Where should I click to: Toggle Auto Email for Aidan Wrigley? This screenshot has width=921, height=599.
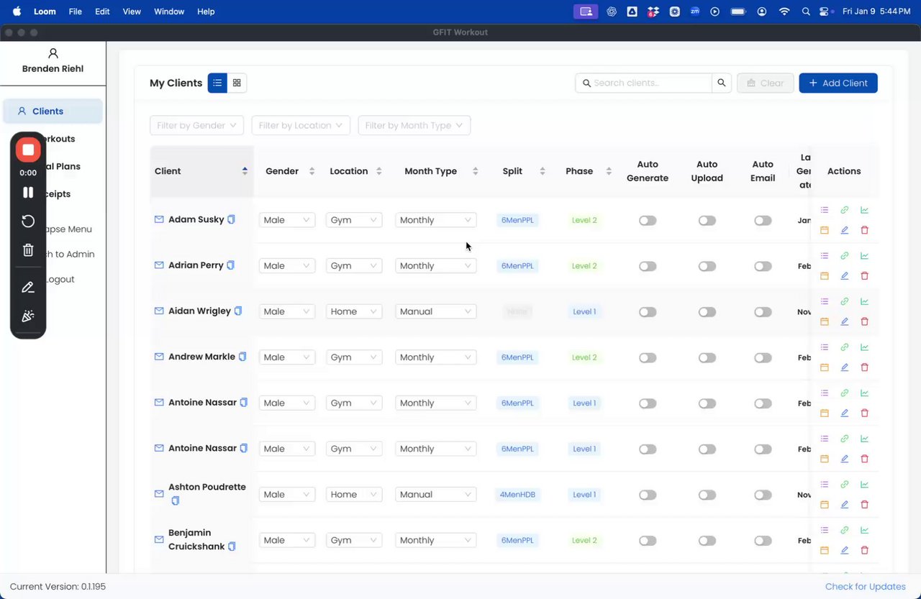point(763,312)
